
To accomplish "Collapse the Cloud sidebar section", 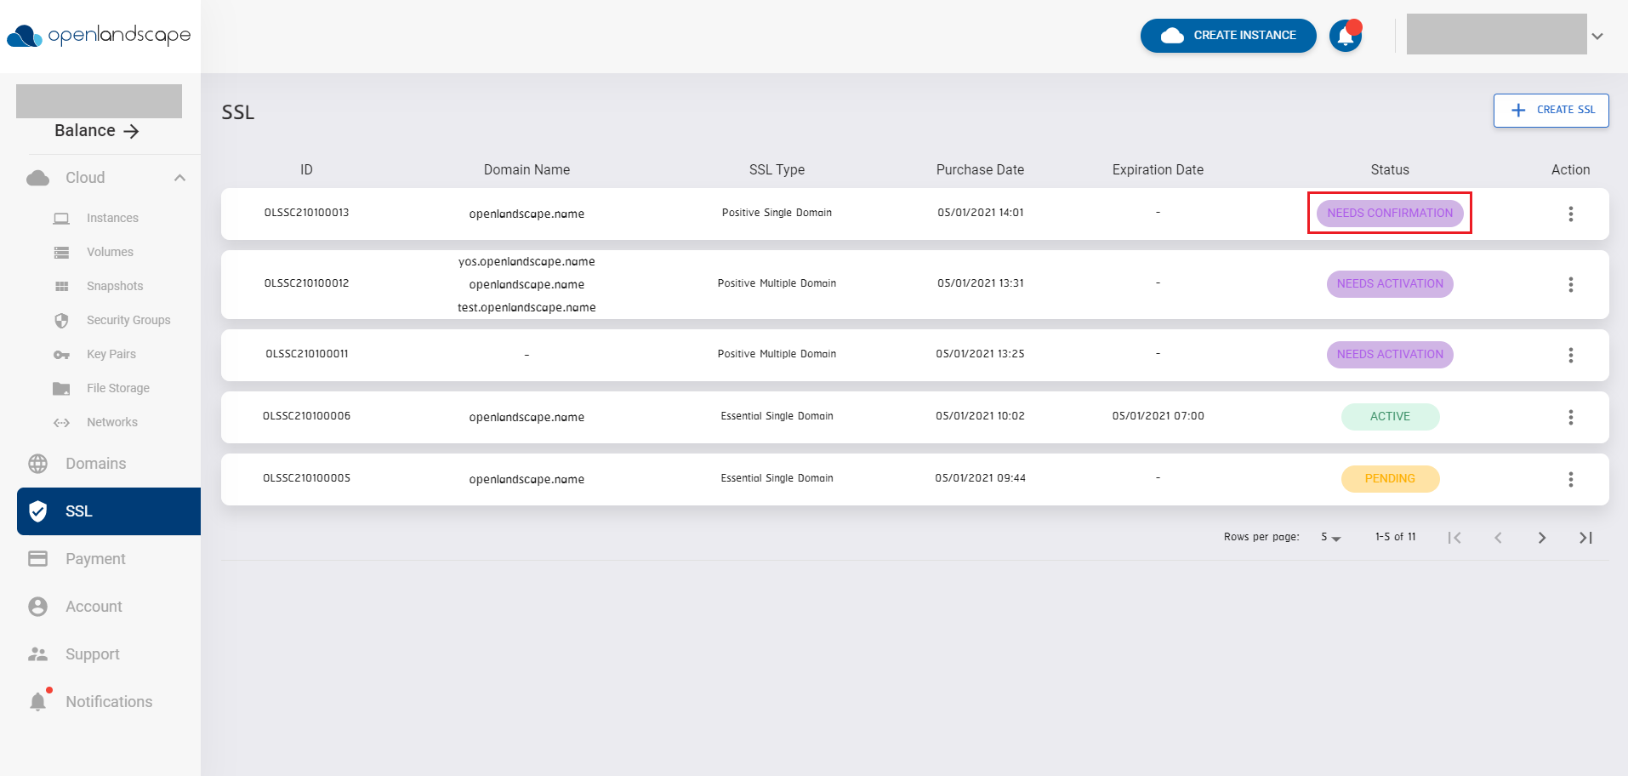I will [x=179, y=177].
